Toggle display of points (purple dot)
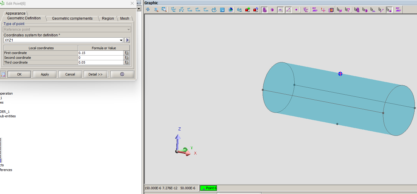 point(296,10)
